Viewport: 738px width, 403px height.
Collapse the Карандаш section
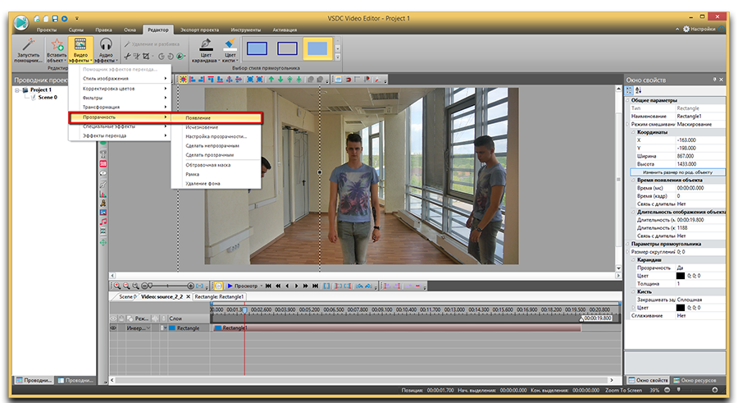click(x=633, y=259)
